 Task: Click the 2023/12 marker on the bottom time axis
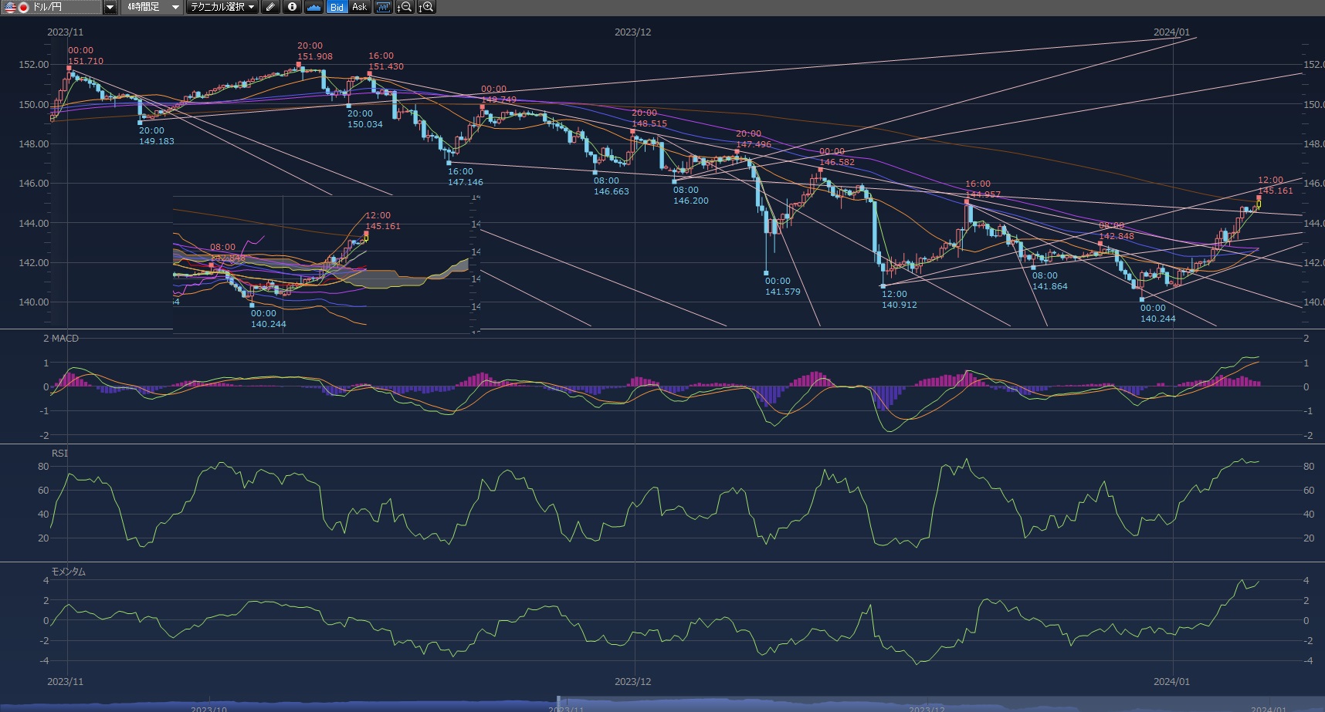[x=632, y=682]
